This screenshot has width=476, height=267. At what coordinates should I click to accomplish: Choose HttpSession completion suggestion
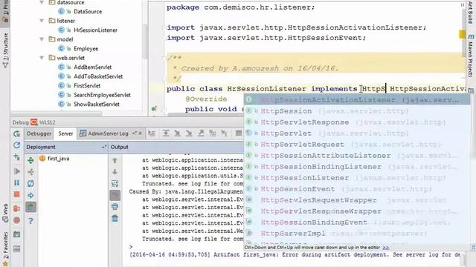coord(357,111)
